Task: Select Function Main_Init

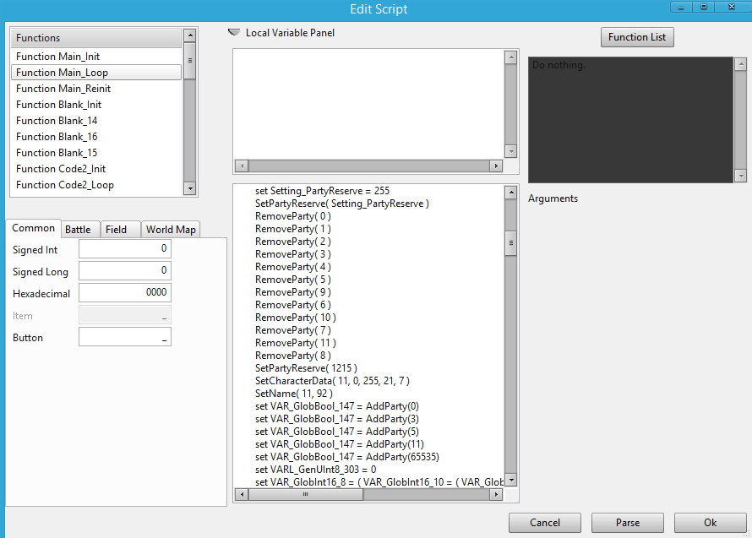Action: pos(96,57)
